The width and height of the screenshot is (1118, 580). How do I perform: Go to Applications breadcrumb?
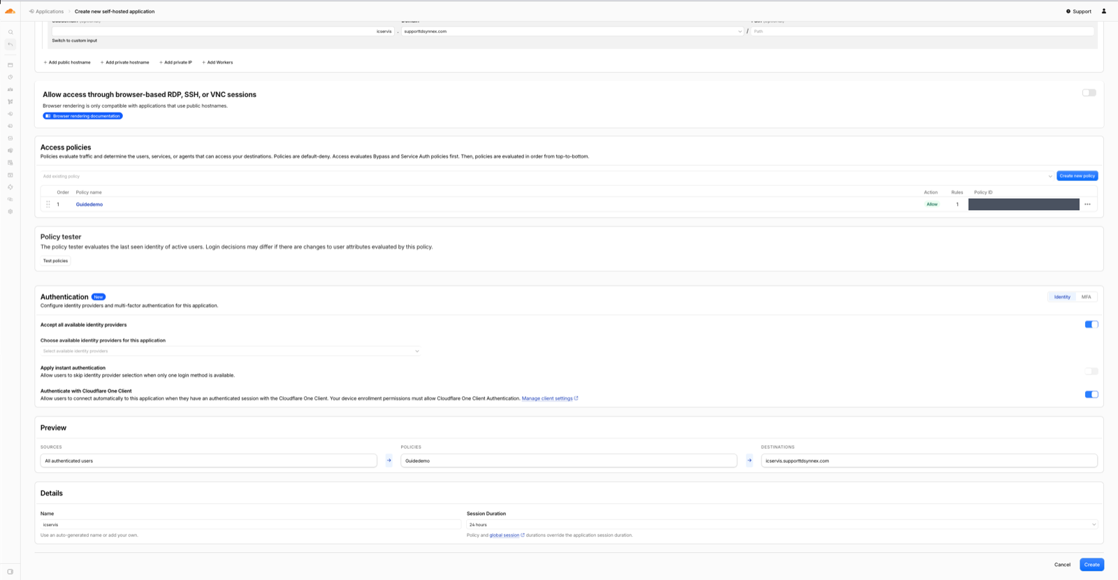point(46,12)
